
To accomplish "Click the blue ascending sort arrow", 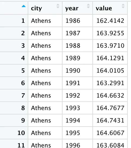I will pos(24,6).
